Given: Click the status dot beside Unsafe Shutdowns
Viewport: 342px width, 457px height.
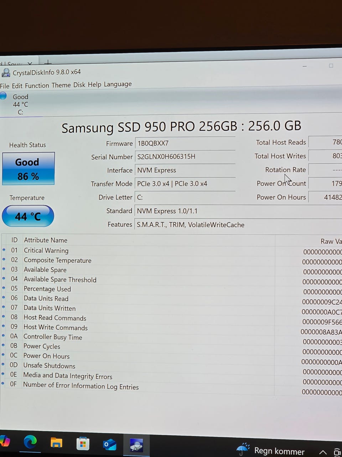Looking at the screenshot, I should click(x=3, y=365).
